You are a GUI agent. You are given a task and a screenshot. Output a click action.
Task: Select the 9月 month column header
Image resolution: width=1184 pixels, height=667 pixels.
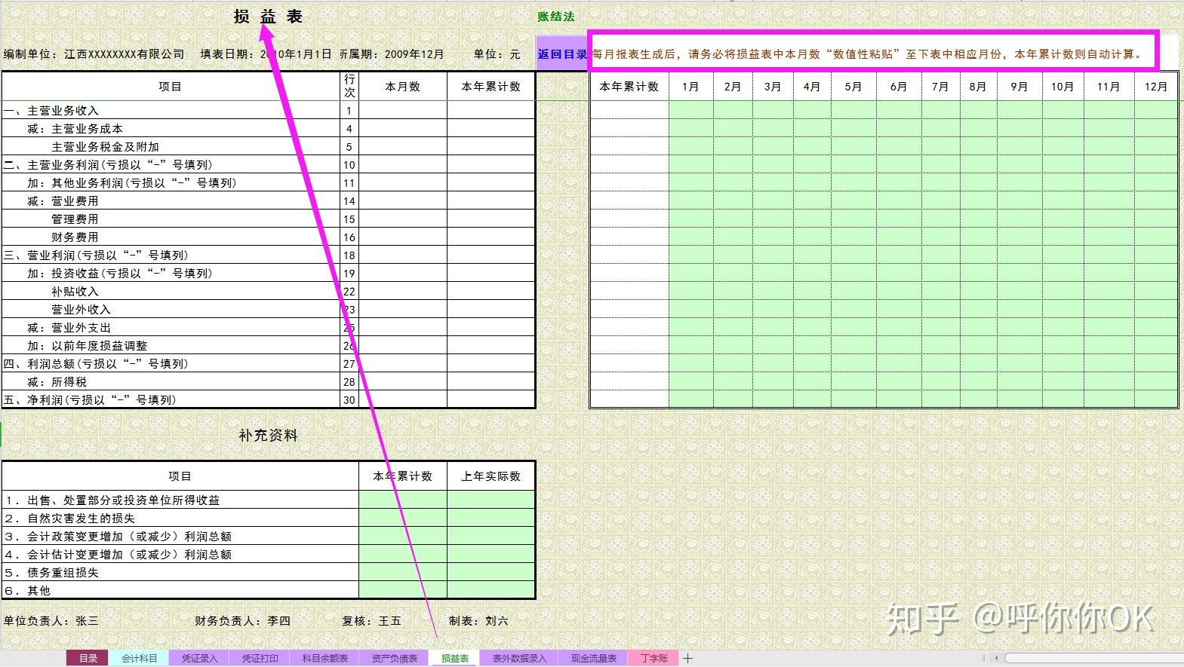coord(1019,87)
